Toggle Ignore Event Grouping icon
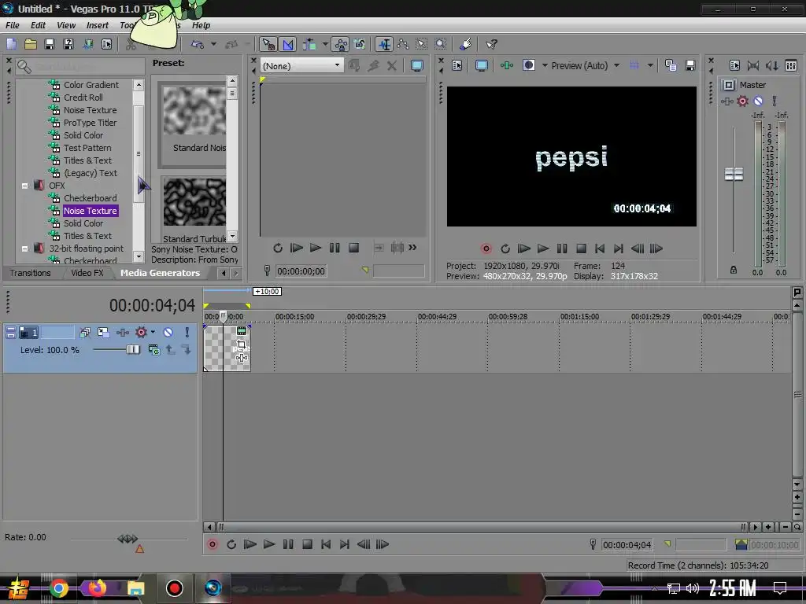 tap(359, 44)
